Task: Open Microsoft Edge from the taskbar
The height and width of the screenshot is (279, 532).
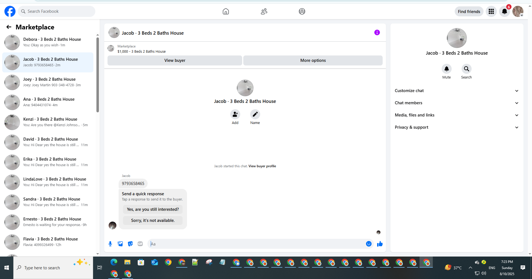Action: (114, 262)
